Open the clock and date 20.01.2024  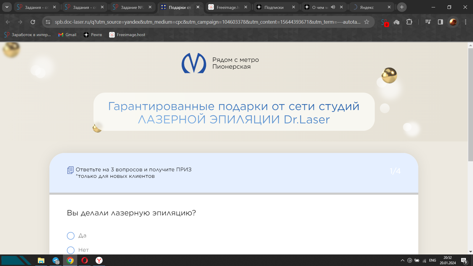coord(448,260)
